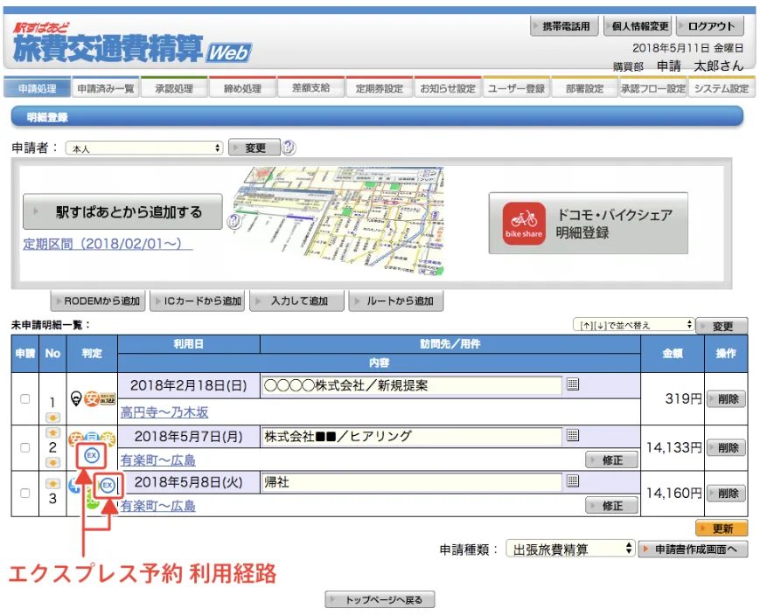The width and height of the screenshot is (760, 615).
Task: Click the help icon beside the 変更 button
Action: click(x=289, y=148)
